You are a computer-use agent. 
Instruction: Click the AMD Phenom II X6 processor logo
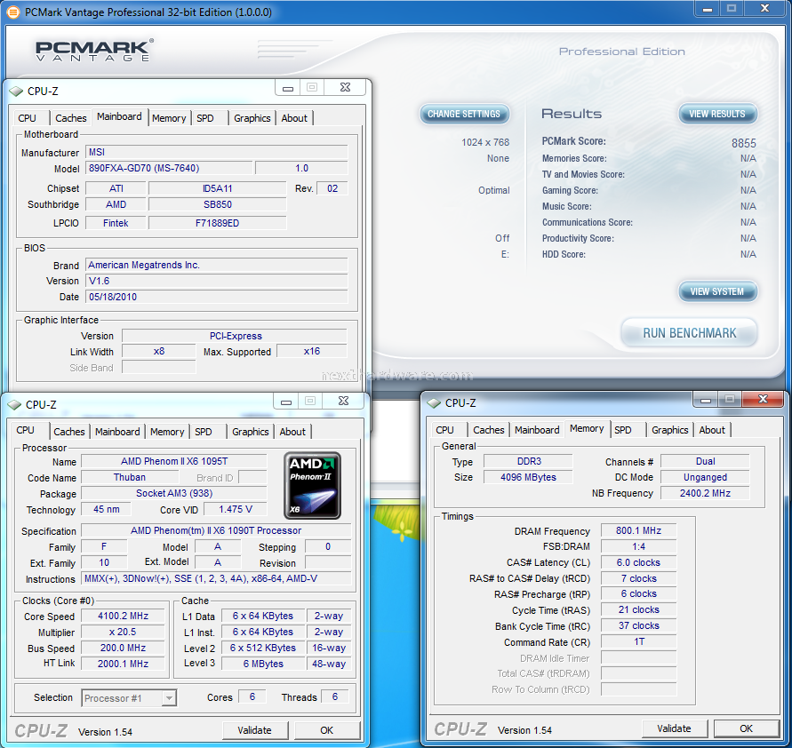312,486
